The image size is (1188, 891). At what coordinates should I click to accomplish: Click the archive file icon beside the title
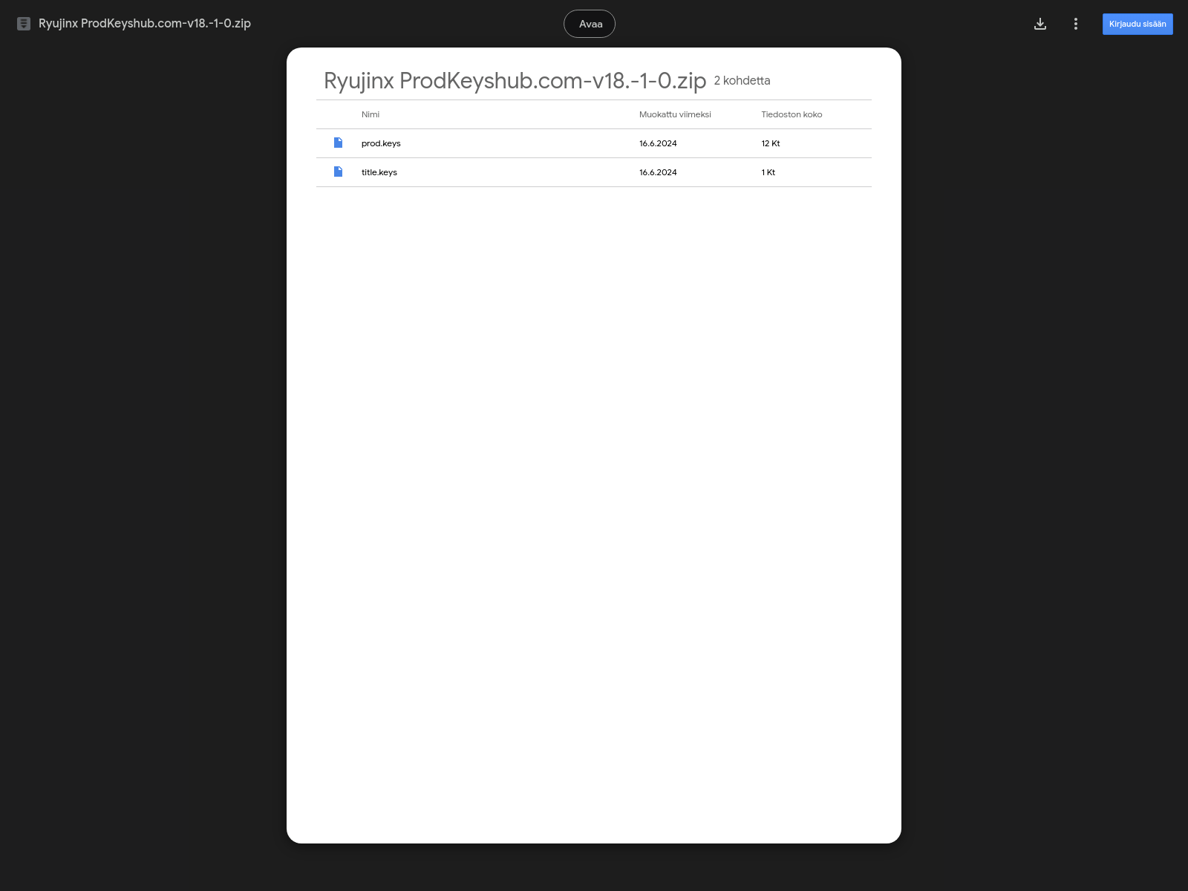pos(24,24)
